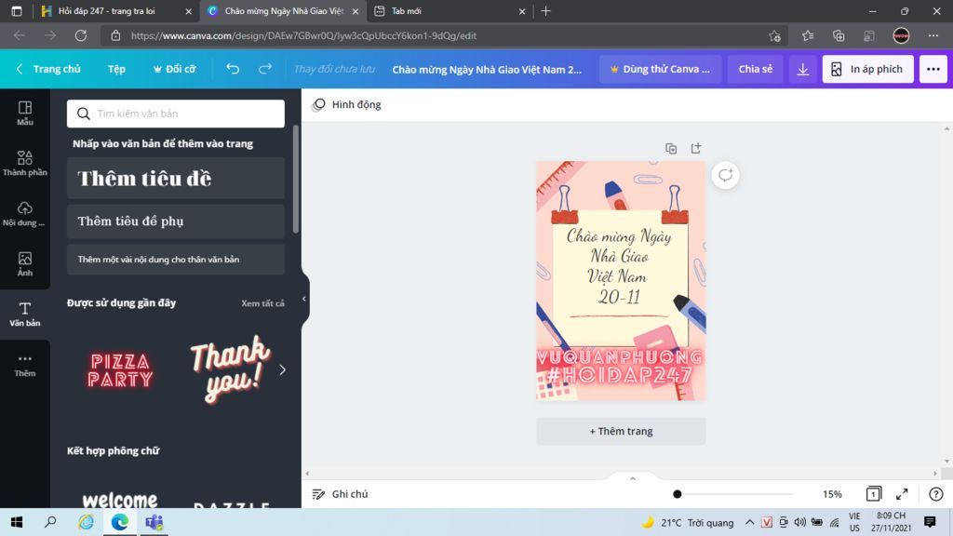Select the Văn bản text panel
This screenshot has height=536, width=953.
pos(25,315)
